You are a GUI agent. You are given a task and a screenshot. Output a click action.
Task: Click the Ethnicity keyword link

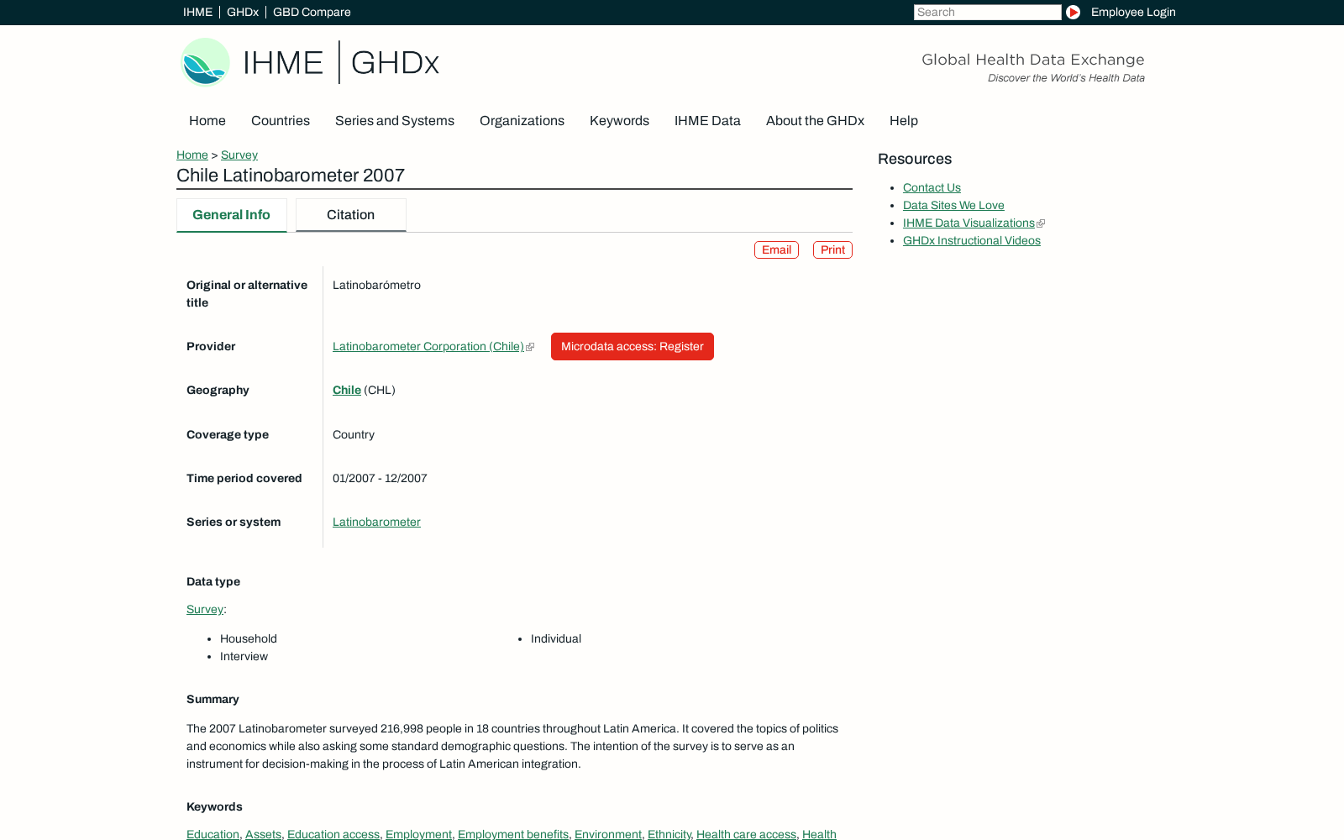click(x=669, y=834)
